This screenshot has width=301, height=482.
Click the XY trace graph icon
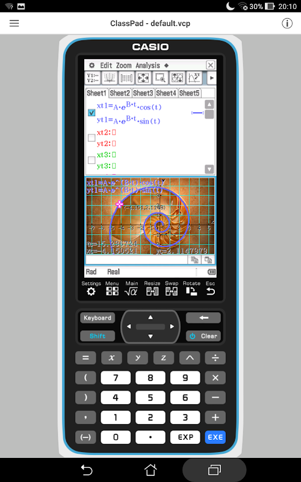coord(194,78)
